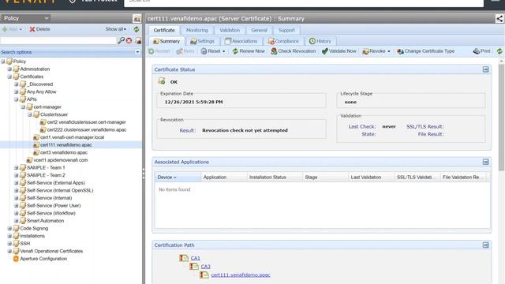Expand the Search options panel
Viewport: 505px width, 284px height.
[x=137, y=52]
